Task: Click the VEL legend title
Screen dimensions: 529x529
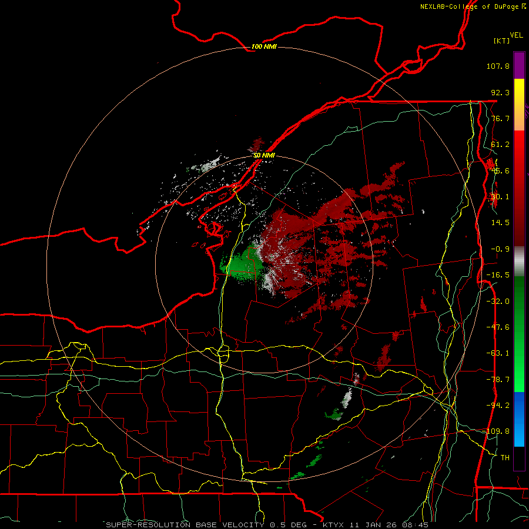Action: pos(517,35)
